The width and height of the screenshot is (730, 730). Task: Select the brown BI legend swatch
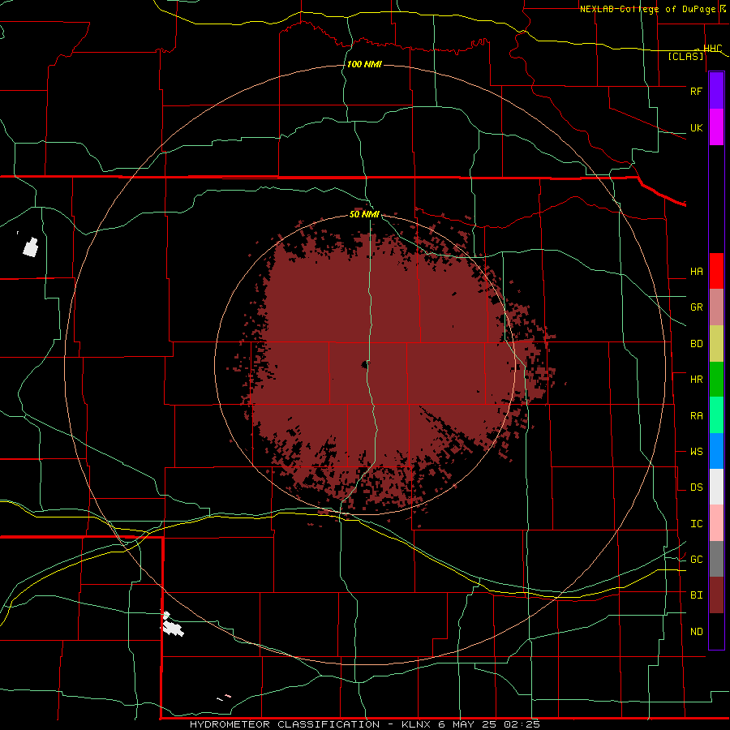[x=716, y=595]
